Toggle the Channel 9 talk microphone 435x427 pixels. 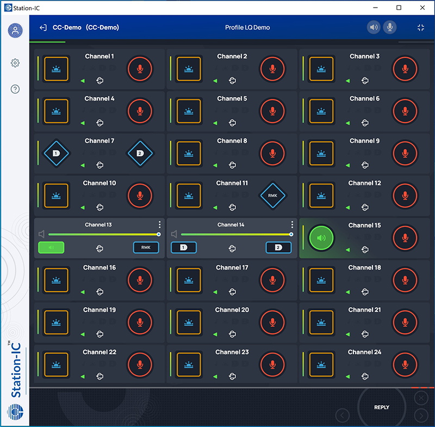point(405,154)
